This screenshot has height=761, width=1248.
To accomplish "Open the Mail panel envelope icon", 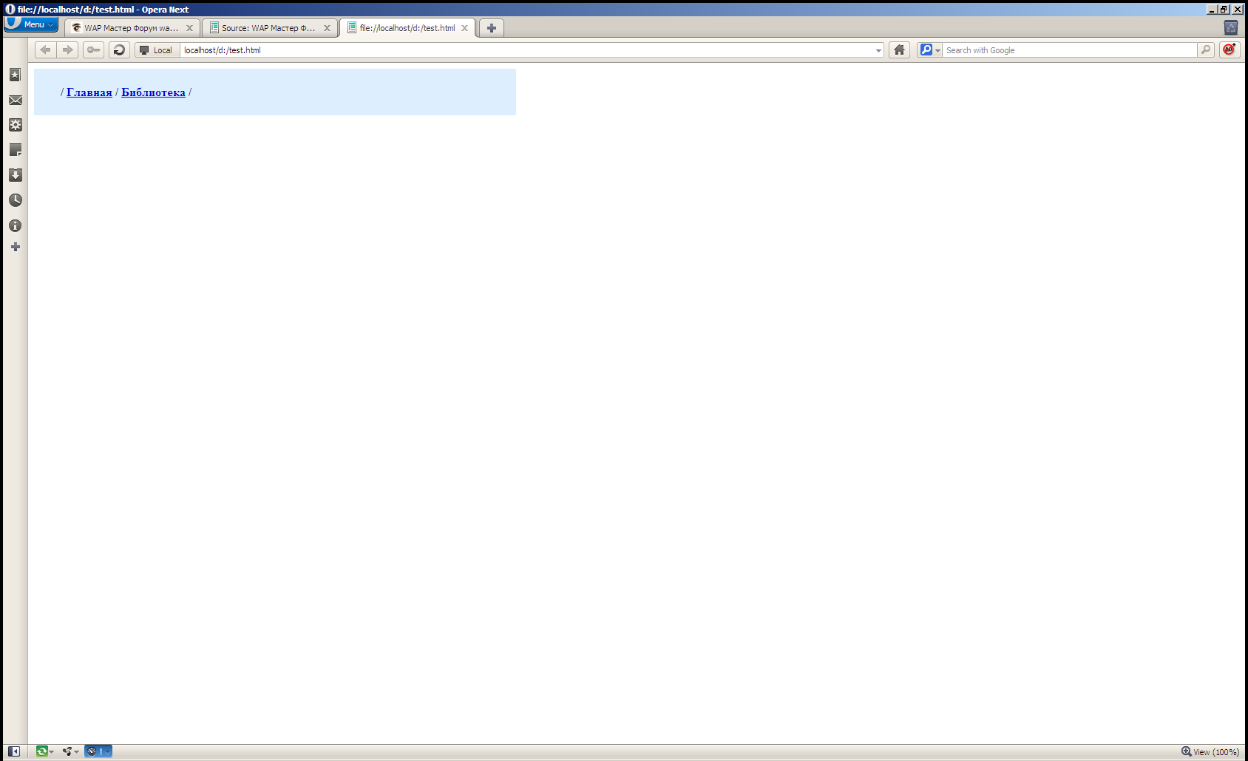I will pos(15,100).
